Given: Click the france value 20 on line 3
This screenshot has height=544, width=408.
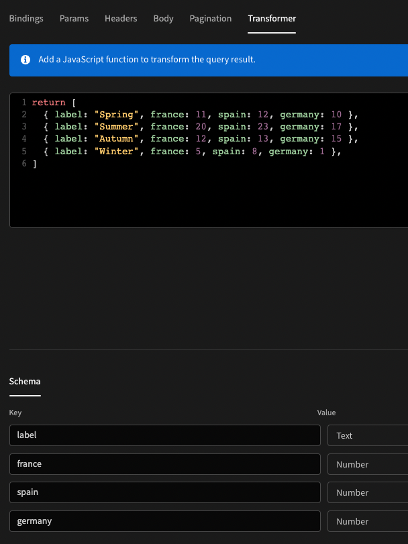Looking at the screenshot, I should (201, 127).
